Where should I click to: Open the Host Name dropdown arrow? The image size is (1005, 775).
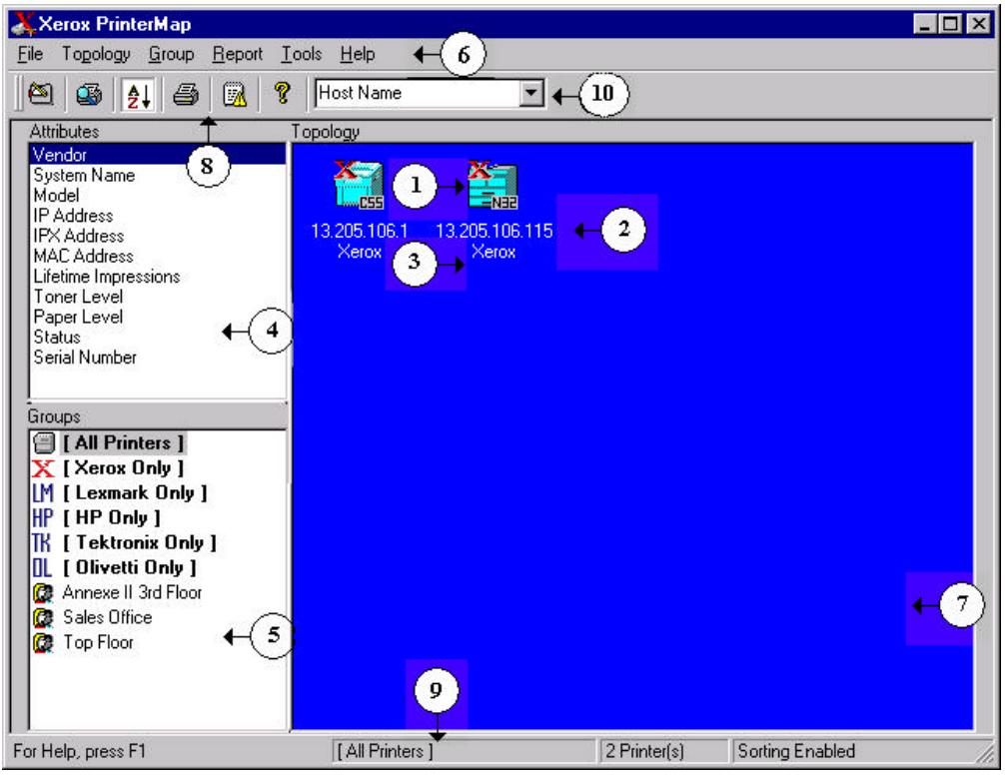(x=531, y=94)
